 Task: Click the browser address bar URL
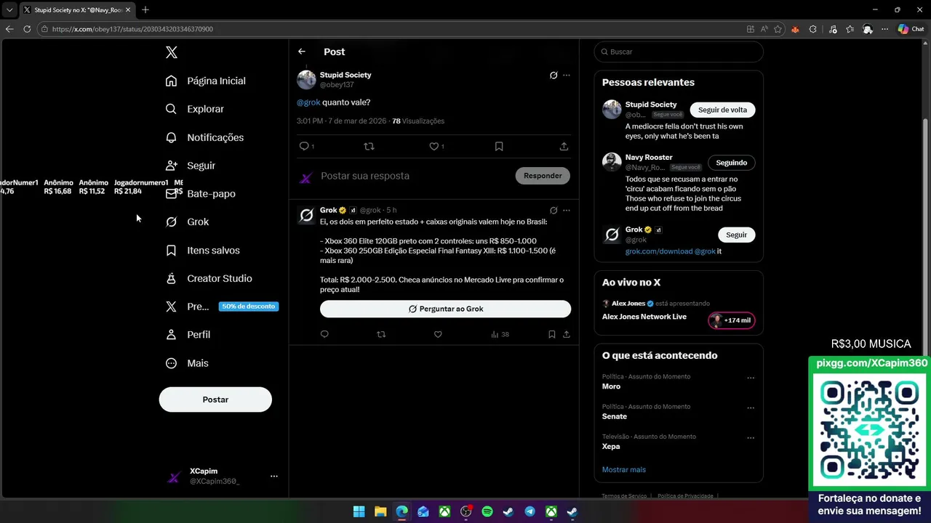[x=132, y=29]
